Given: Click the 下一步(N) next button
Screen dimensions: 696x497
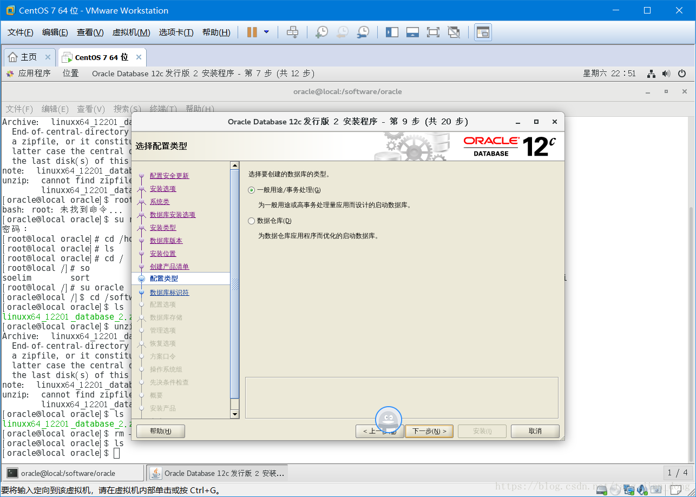Looking at the screenshot, I should coord(429,431).
